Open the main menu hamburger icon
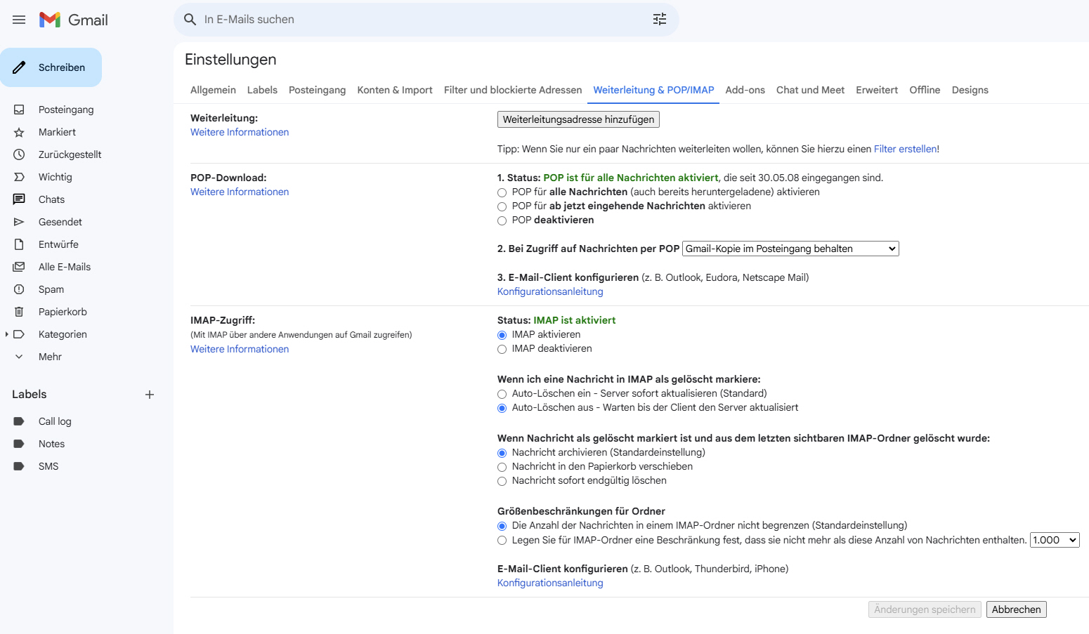Viewport: 1089px width, 634px height. tap(19, 20)
